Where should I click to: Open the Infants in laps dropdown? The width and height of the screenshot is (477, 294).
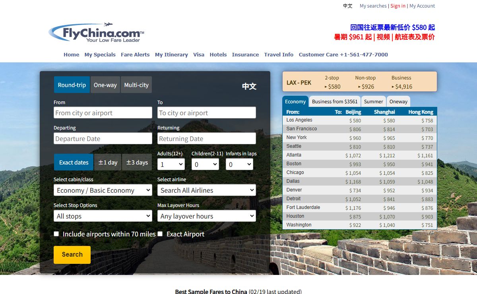239,164
